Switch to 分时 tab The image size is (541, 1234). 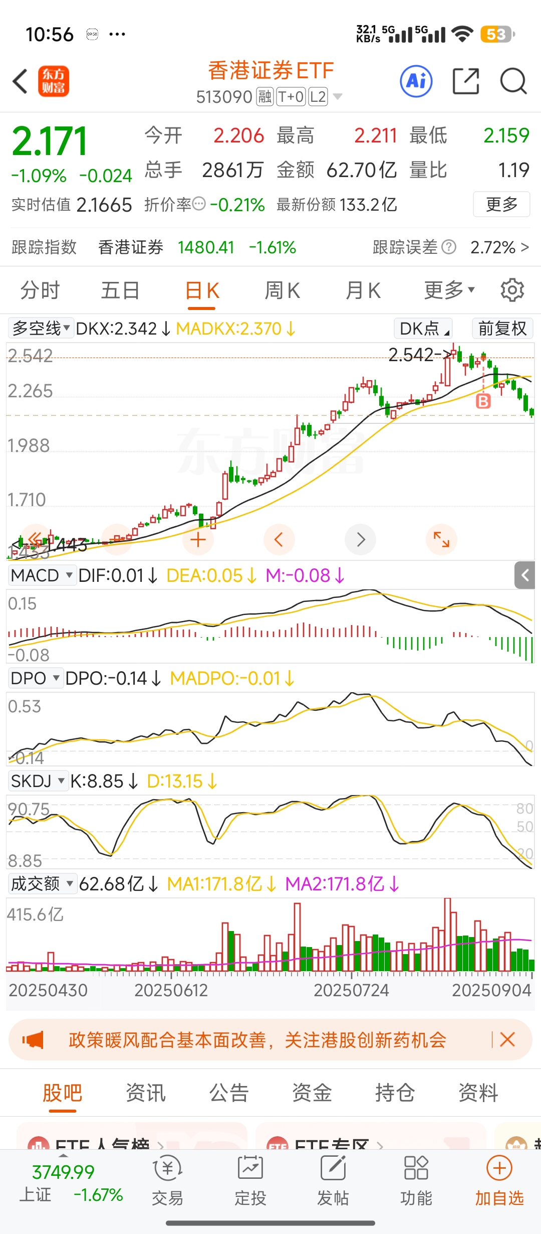(x=40, y=290)
